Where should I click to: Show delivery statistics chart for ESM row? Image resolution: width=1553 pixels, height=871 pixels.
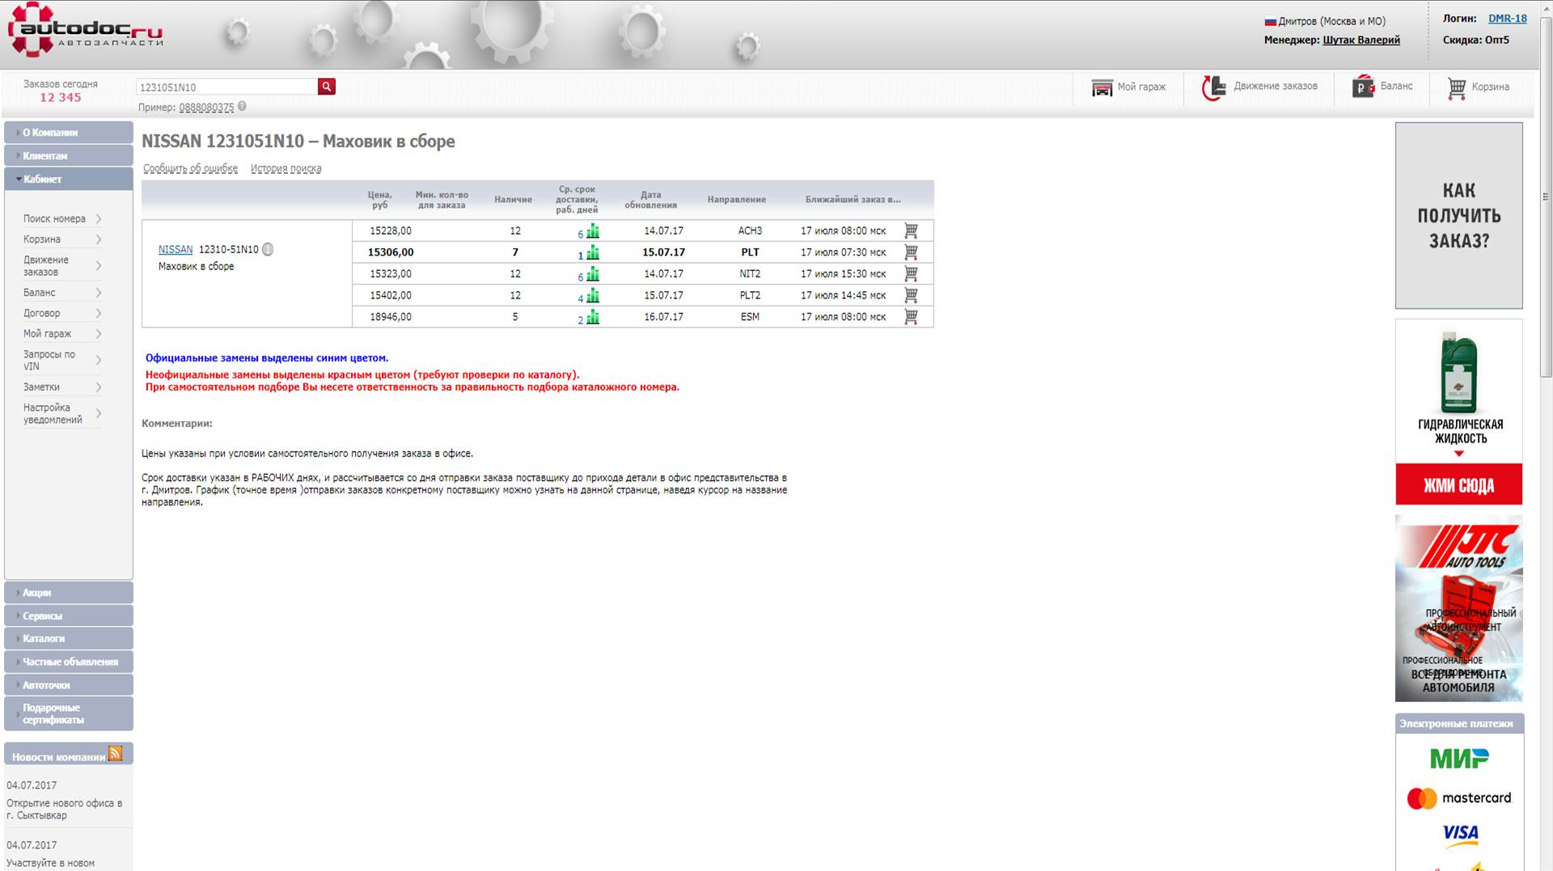593,318
